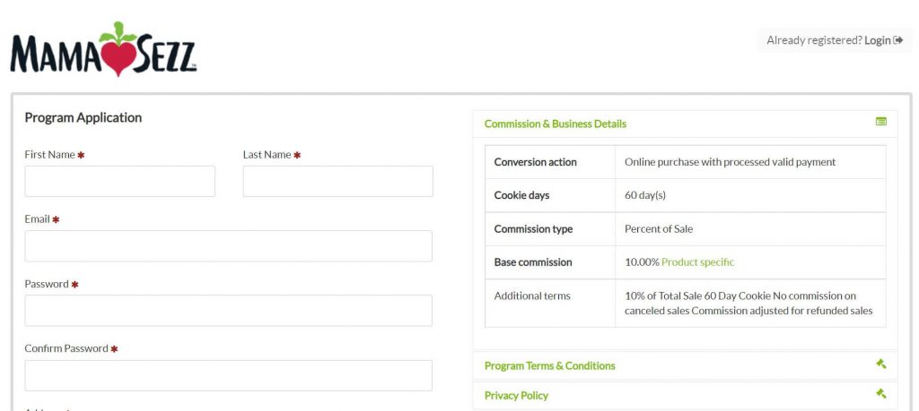919x411 pixels.
Task: Click the 'Email' label
Action: [x=37, y=219]
